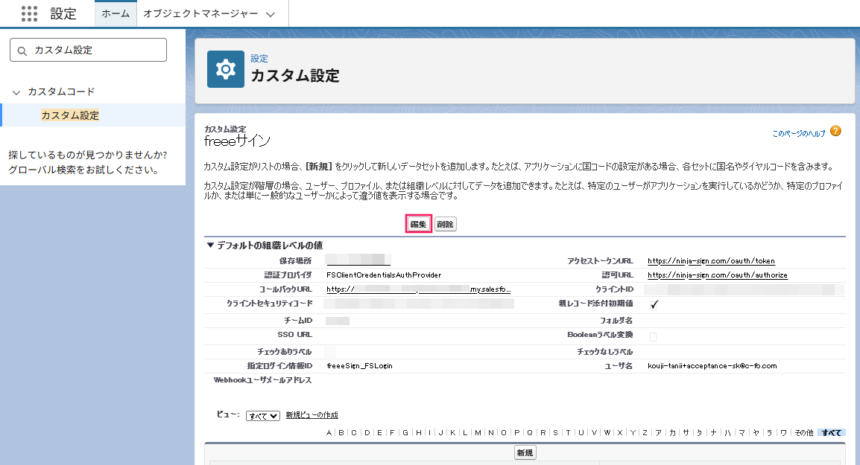860x465 pixels.
Task: Filter list by kana サ
Action: (686, 433)
